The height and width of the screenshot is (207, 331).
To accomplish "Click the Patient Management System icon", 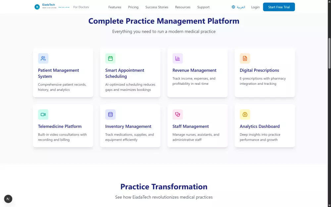I will [x=43, y=58].
